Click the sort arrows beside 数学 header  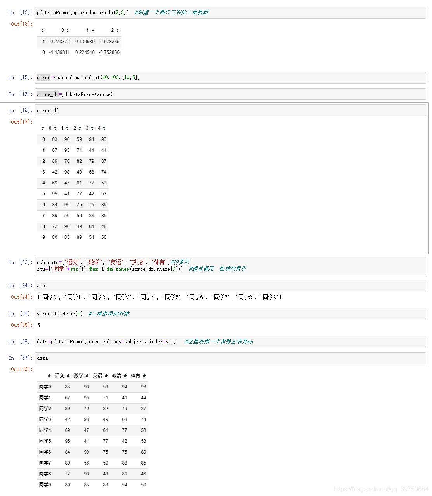(87, 376)
